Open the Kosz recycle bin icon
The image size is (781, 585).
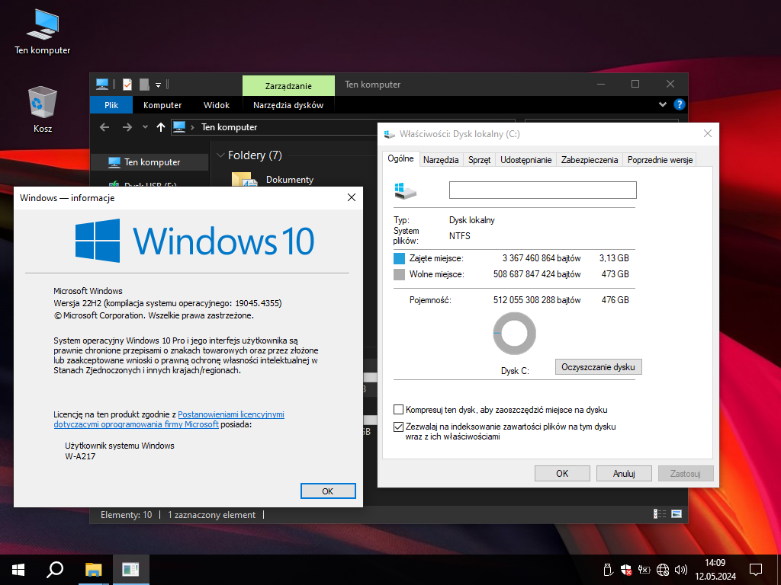pyautogui.click(x=42, y=101)
